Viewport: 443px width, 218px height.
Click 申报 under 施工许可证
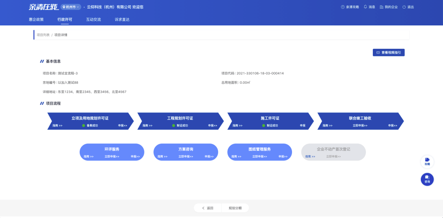tap(303, 125)
